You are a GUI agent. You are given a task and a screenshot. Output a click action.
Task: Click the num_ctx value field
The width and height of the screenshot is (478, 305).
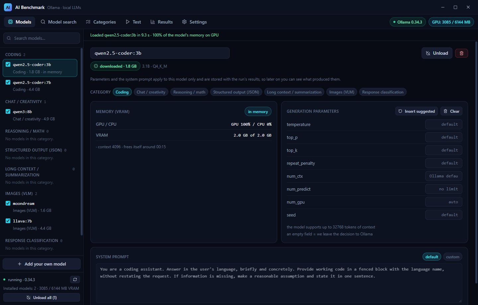444,176
